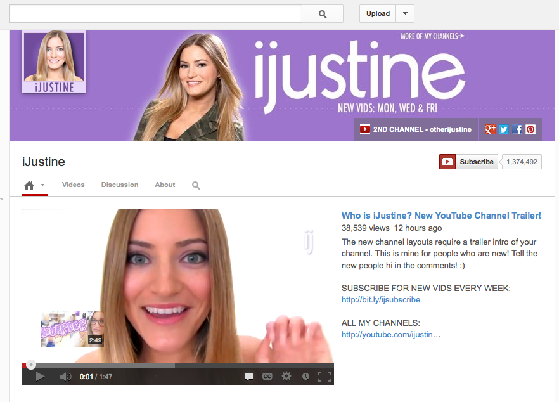The height and width of the screenshot is (402, 559).
Task: Open the About tab
Action: (165, 185)
